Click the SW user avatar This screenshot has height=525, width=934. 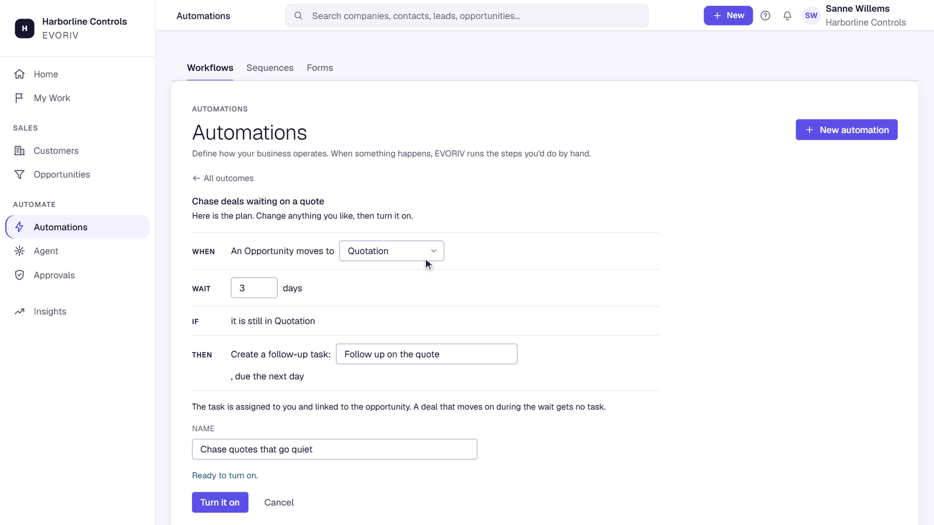pyautogui.click(x=811, y=16)
